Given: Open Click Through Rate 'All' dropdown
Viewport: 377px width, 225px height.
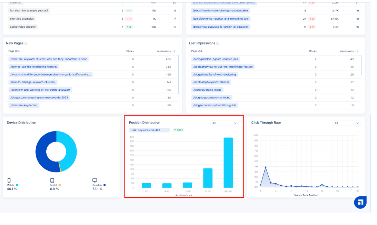Looking at the screenshot, I should [x=347, y=123].
